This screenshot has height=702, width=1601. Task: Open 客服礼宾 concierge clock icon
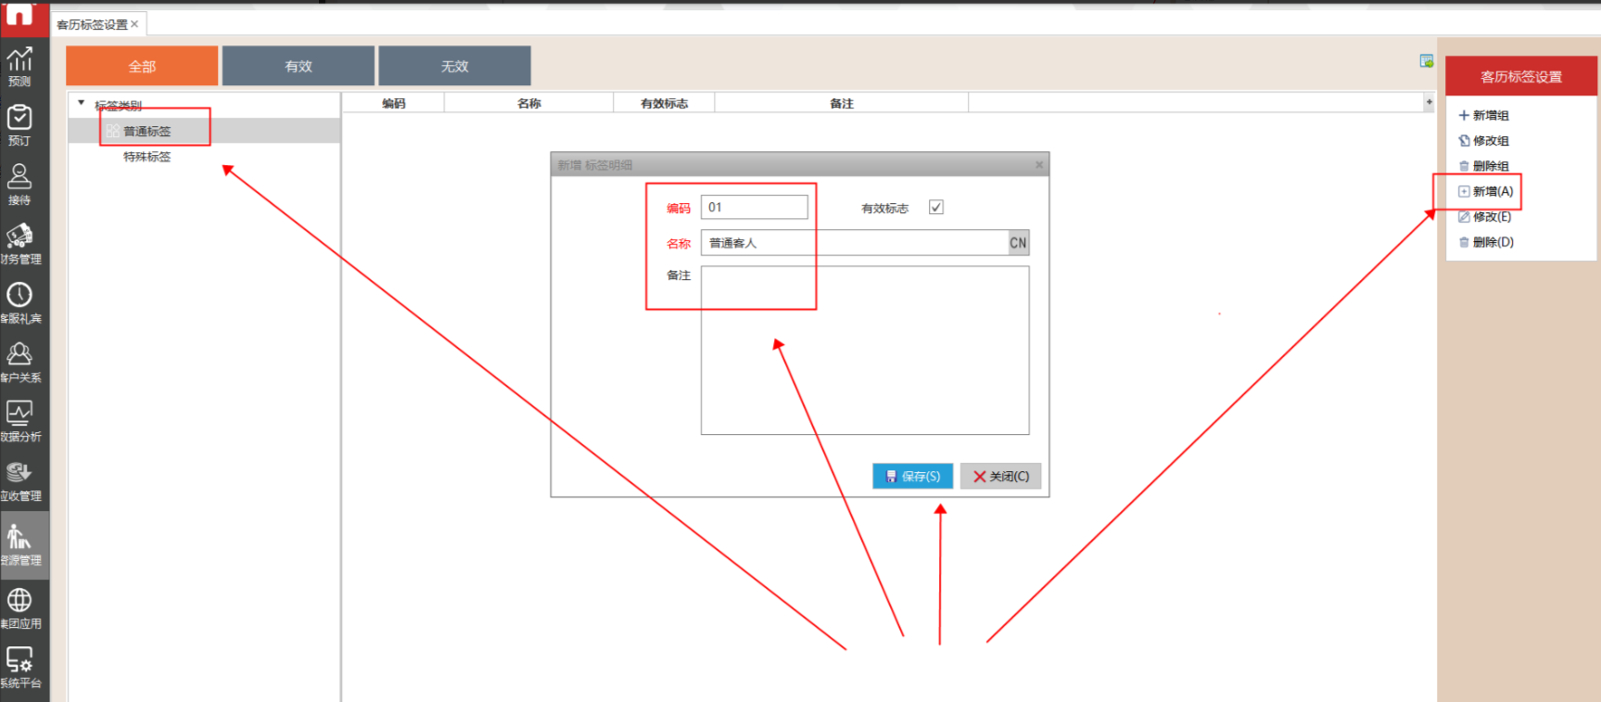19,302
